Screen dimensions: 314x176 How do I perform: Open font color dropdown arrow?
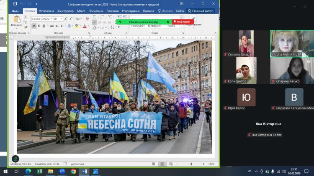coord(88,26)
